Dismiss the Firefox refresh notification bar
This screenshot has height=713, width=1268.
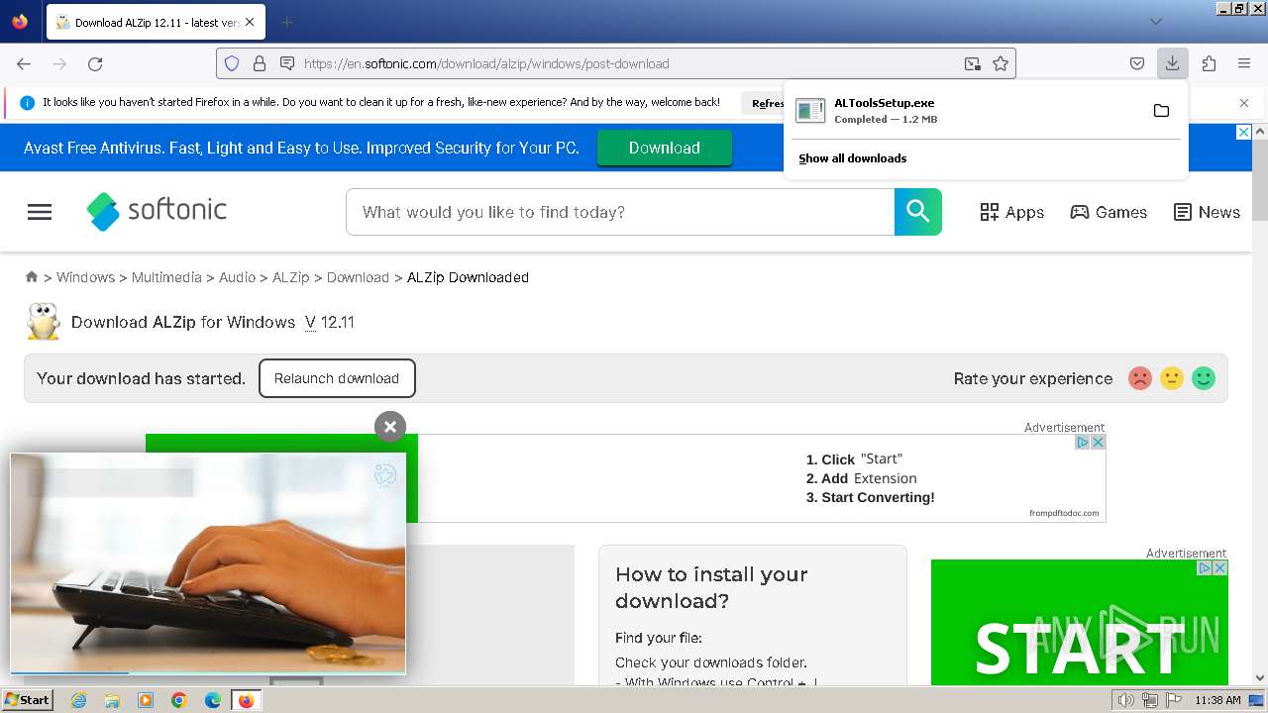1244,103
